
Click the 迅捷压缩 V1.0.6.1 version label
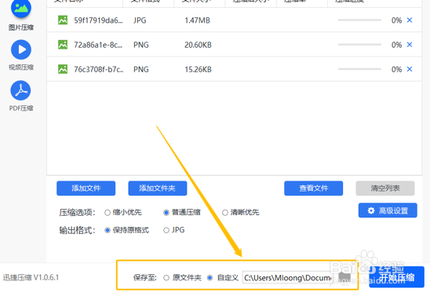pos(31,278)
